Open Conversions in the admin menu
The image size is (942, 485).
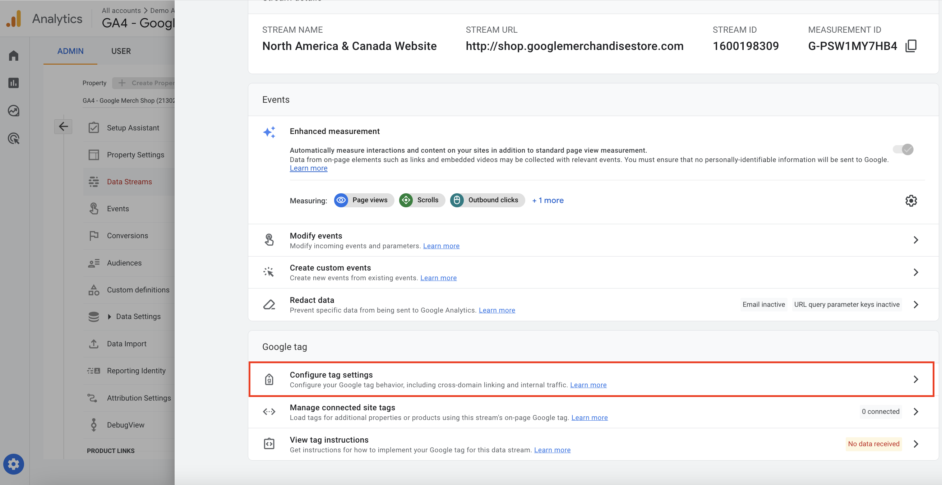[129, 236]
